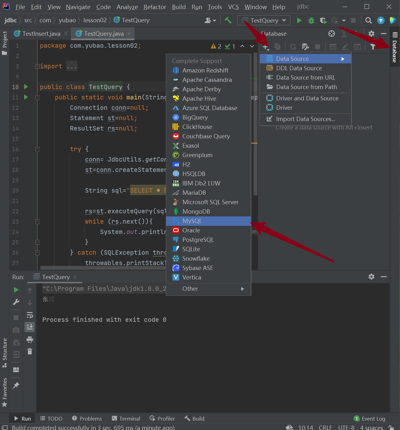
Task: Open the TODO tool window
Action: [x=51, y=419]
